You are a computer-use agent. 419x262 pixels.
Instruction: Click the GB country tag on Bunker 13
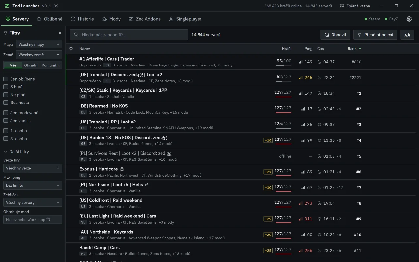point(83,144)
